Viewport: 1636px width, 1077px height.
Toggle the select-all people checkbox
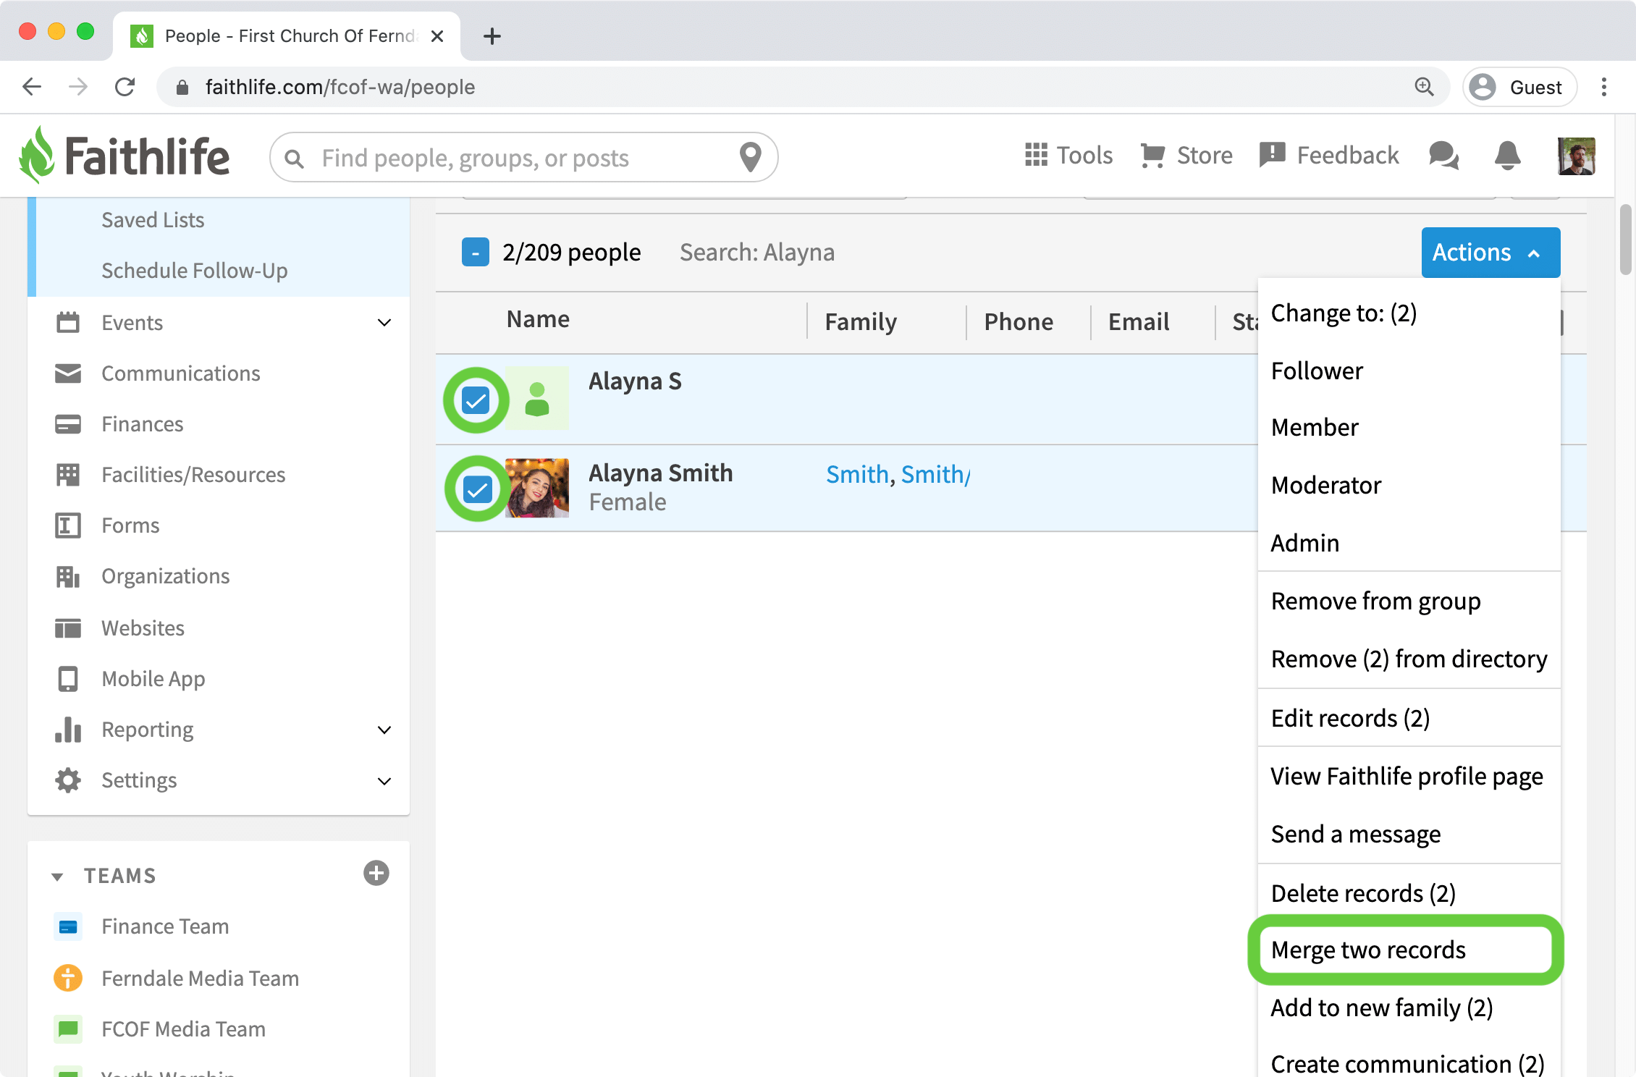tap(475, 252)
